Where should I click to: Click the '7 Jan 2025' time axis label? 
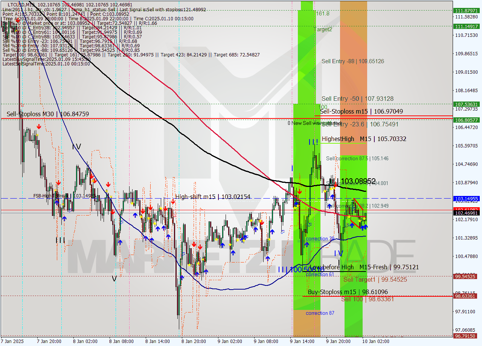(12, 341)
